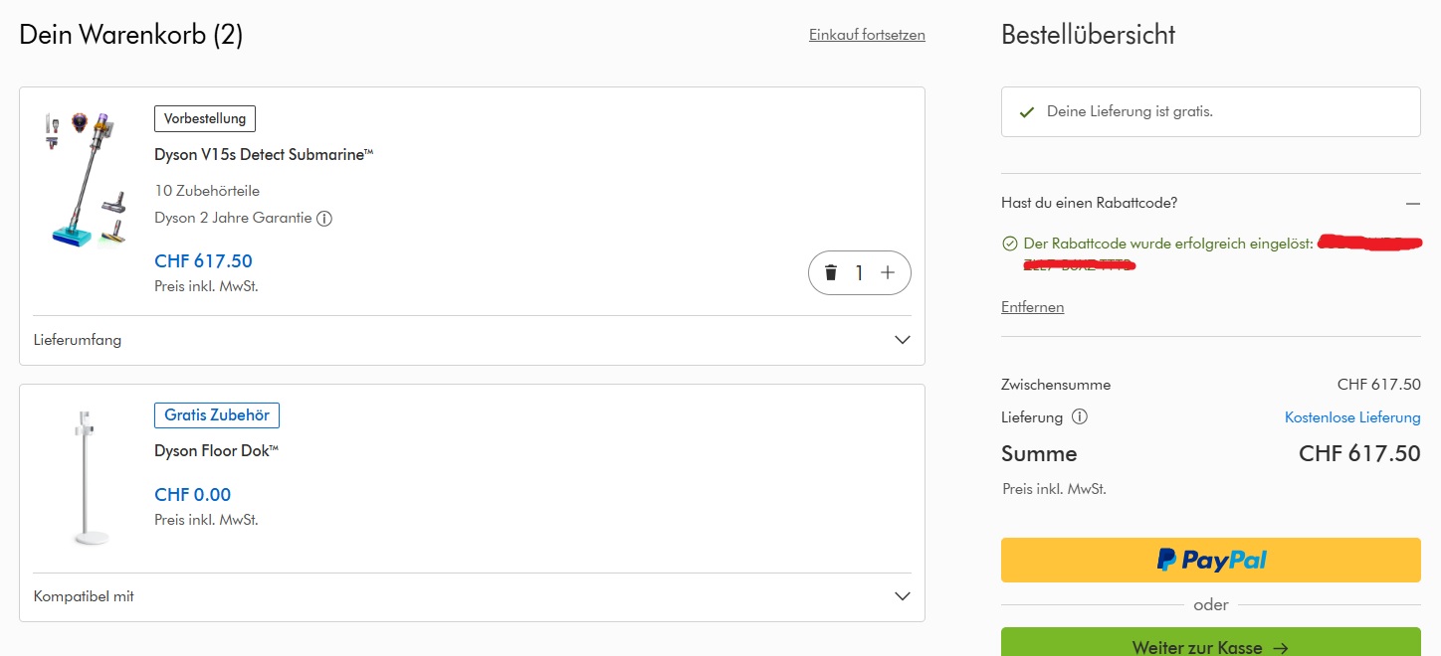The width and height of the screenshot is (1441, 656).
Task: Click the Kostenlose Lieferung link
Action: (1352, 417)
